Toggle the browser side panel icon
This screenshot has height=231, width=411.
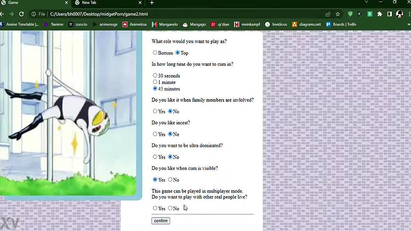click(389, 14)
